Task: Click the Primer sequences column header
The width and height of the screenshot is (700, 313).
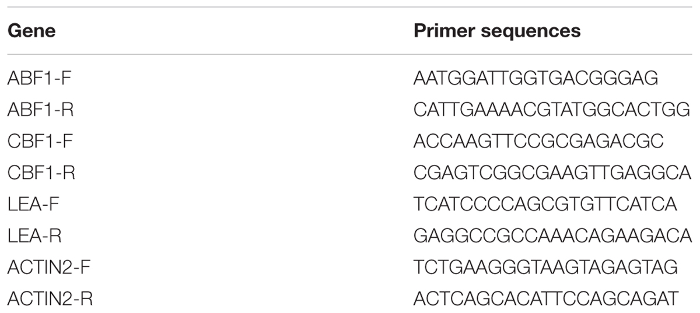Action: [497, 31]
